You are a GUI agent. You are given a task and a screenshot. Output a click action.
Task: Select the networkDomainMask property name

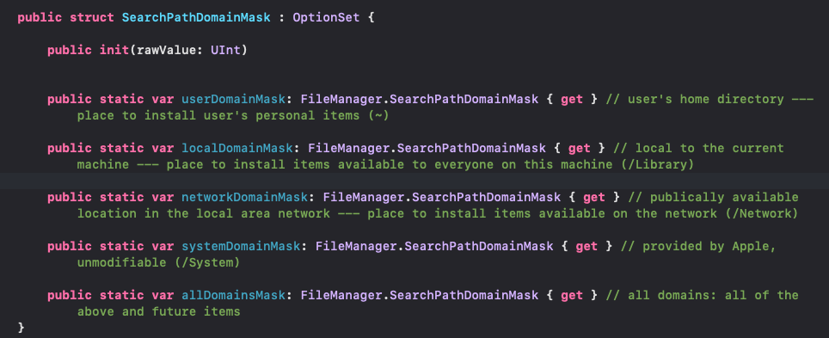tap(244, 197)
